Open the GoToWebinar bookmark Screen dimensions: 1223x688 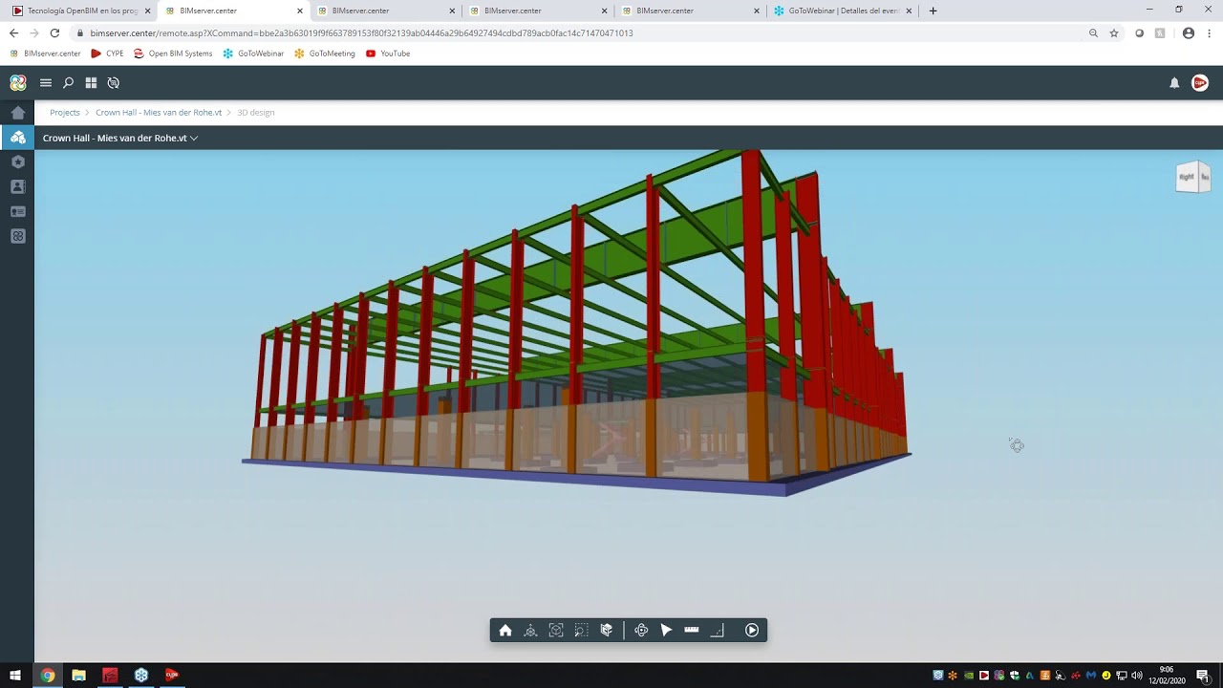tap(253, 54)
